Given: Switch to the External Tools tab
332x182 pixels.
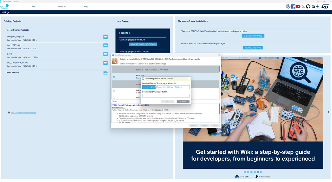Looking at the screenshot, I should click(x=263, y=177).
